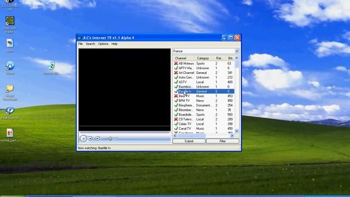
Task: Click the JLC's Internet TV title bar icon
Action: point(79,38)
